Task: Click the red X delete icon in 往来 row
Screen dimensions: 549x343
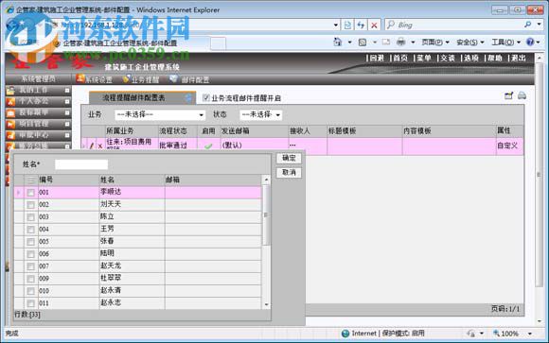Action: point(100,146)
